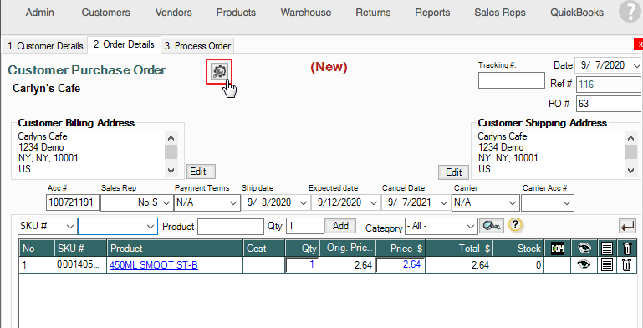Viewport: 643px width, 328px height.
Task: Click the Product column header
Action: coord(175,249)
